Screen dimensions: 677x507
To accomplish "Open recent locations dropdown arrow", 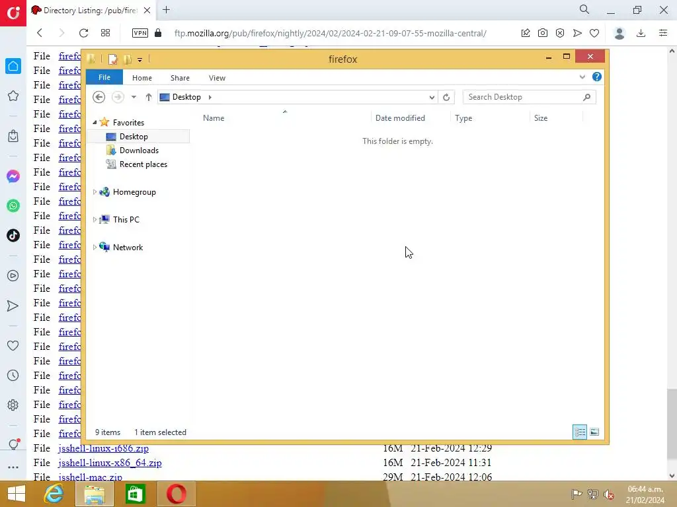I will click(134, 97).
